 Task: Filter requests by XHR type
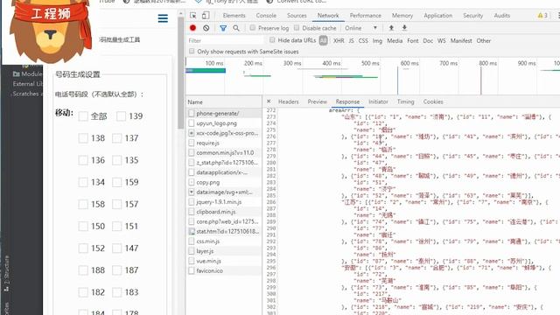(x=339, y=41)
